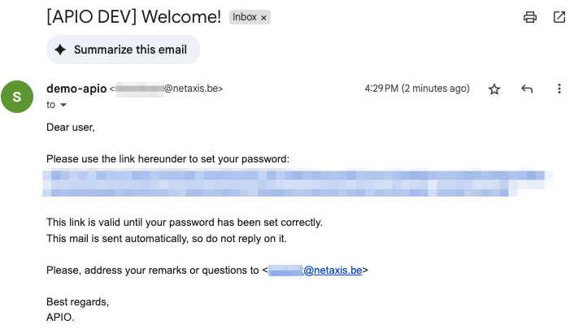This screenshot has height=329, width=583.
Task: Click Summarize this email button
Action: click(x=123, y=50)
